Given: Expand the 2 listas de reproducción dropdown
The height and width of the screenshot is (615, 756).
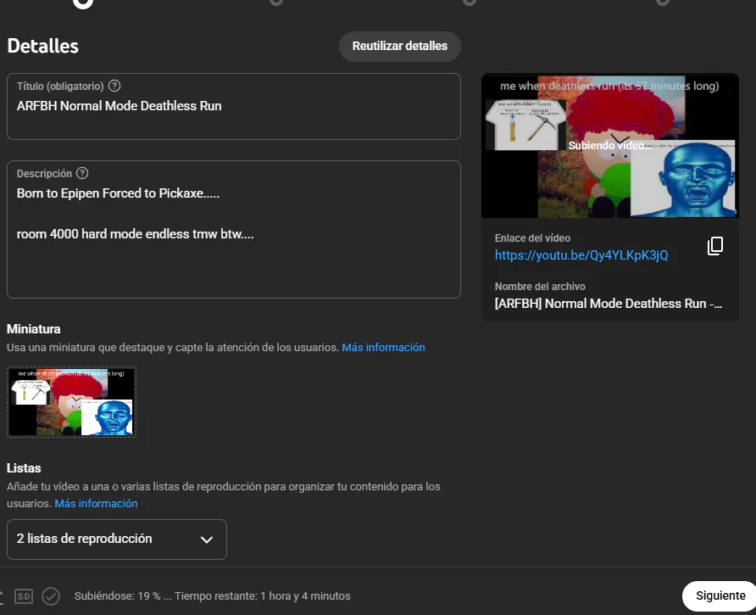Looking at the screenshot, I should [x=117, y=540].
